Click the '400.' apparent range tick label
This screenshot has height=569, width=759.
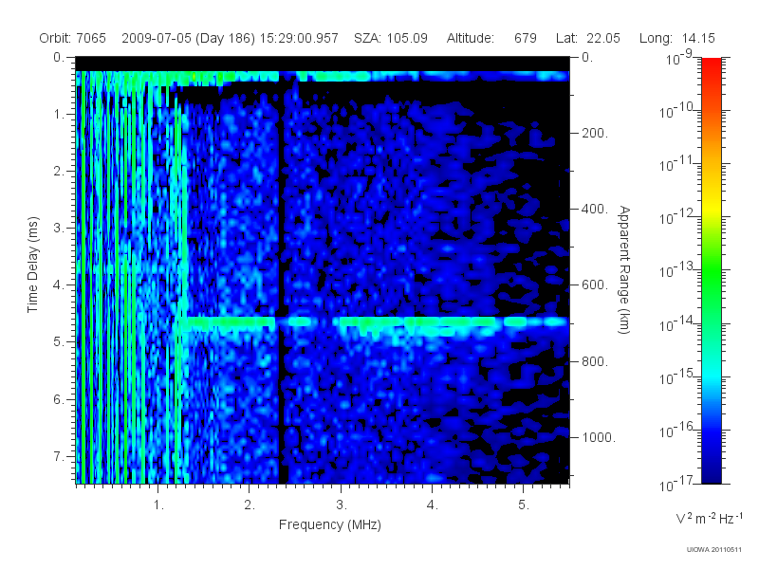[x=595, y=209]
